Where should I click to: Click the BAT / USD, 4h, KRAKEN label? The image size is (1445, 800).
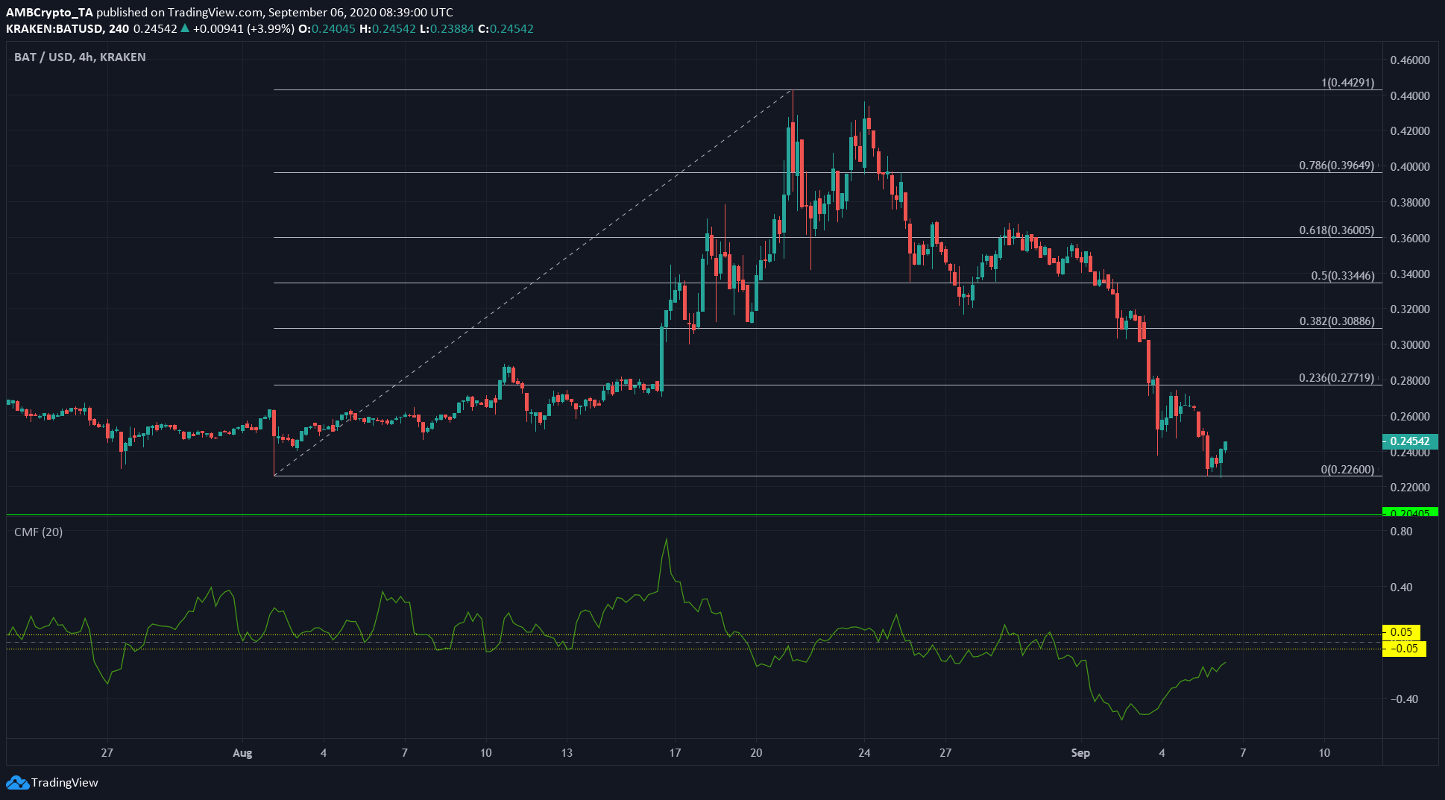80,57
